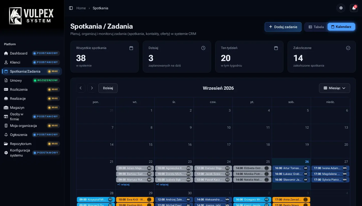
Task: Open the Spotkania/Zadania sidebar item
Action: point(32,71)
